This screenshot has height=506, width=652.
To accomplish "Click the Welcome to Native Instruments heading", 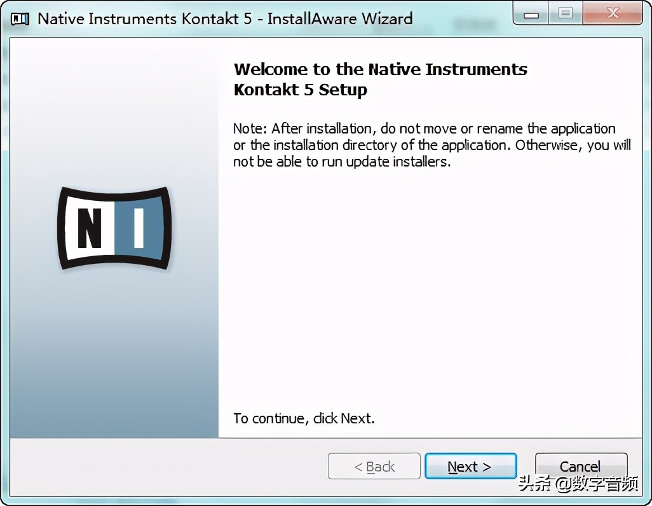I will point(380,69).
